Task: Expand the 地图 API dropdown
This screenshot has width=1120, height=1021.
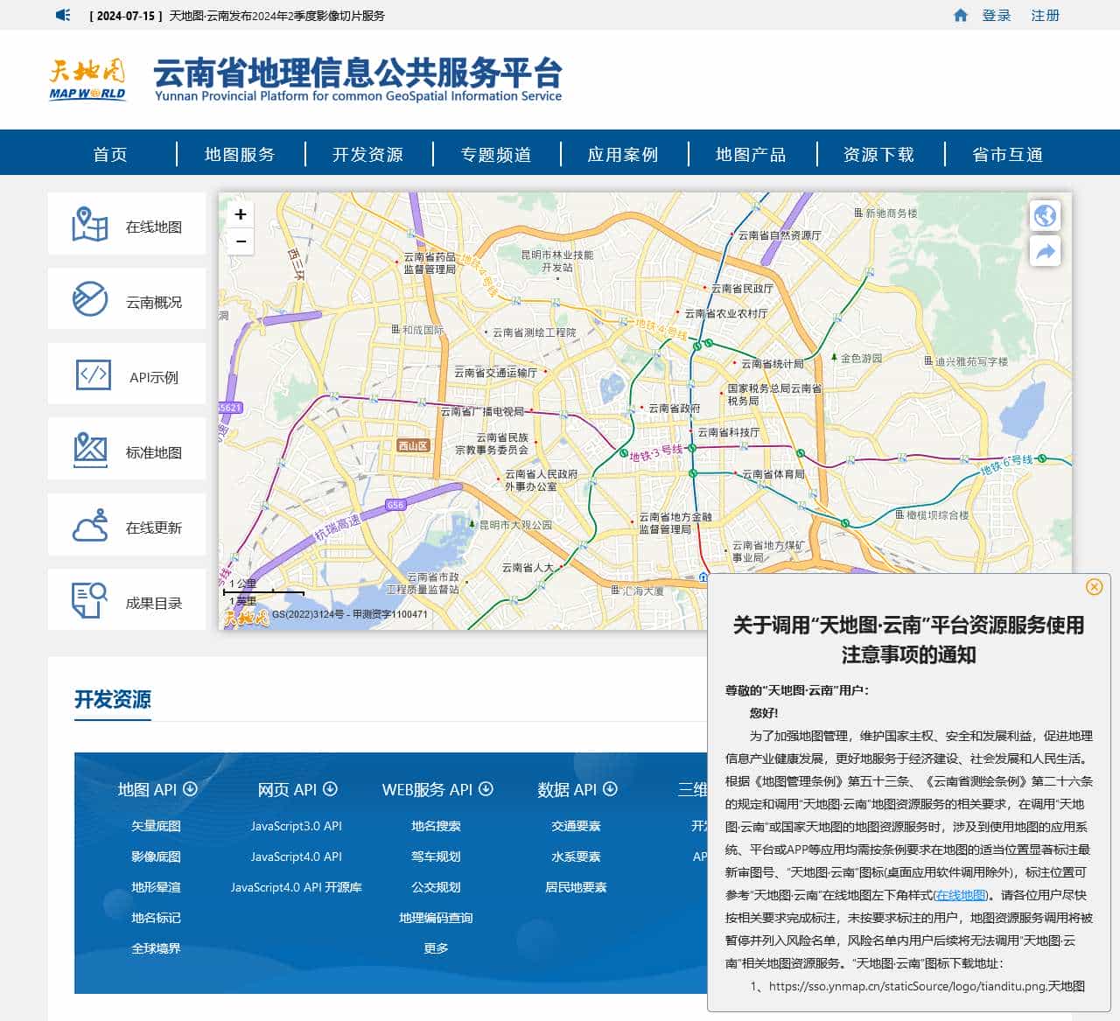Action: [x=192, y=788]
